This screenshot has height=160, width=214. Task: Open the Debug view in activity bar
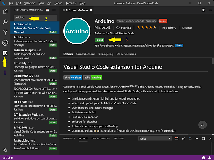5,43
